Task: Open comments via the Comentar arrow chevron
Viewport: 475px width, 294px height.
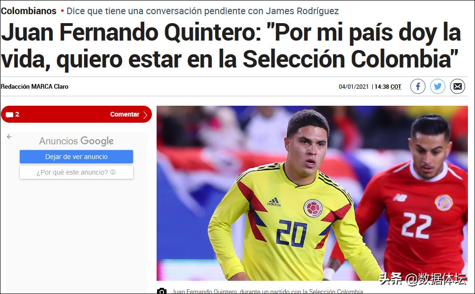Action: [145, 115]
